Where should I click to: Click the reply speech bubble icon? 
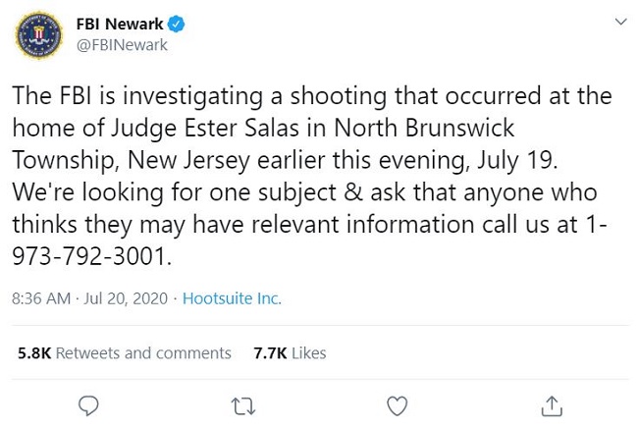click(88, 405)
